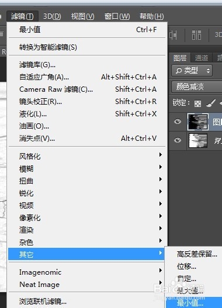Screen dimensions: 222x308
Task: Expand the 锐化 submenu
Action: pos(88,193)
